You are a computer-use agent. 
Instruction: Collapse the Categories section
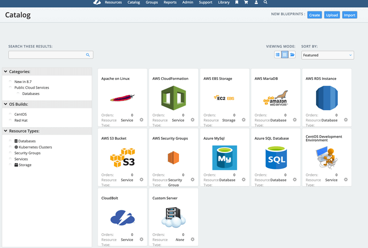6,72
